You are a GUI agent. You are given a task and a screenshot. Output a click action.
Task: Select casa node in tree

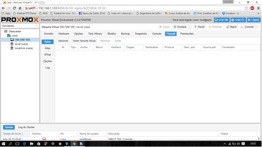[15, 36]
